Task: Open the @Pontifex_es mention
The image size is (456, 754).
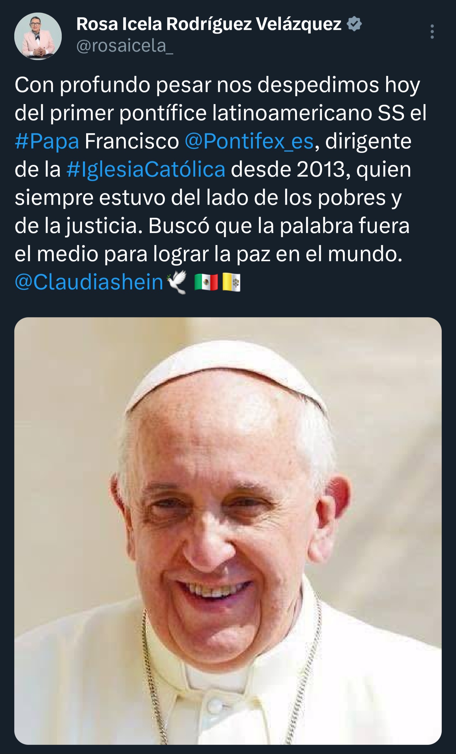Action: click(x=249, y=141)
